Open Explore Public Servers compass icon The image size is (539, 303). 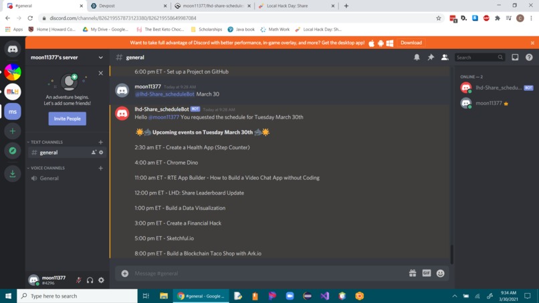[13, 150]
